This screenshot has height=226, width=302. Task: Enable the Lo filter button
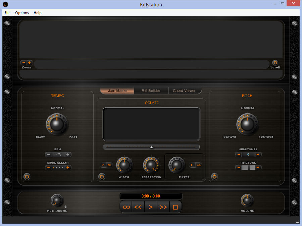(199, 165)
